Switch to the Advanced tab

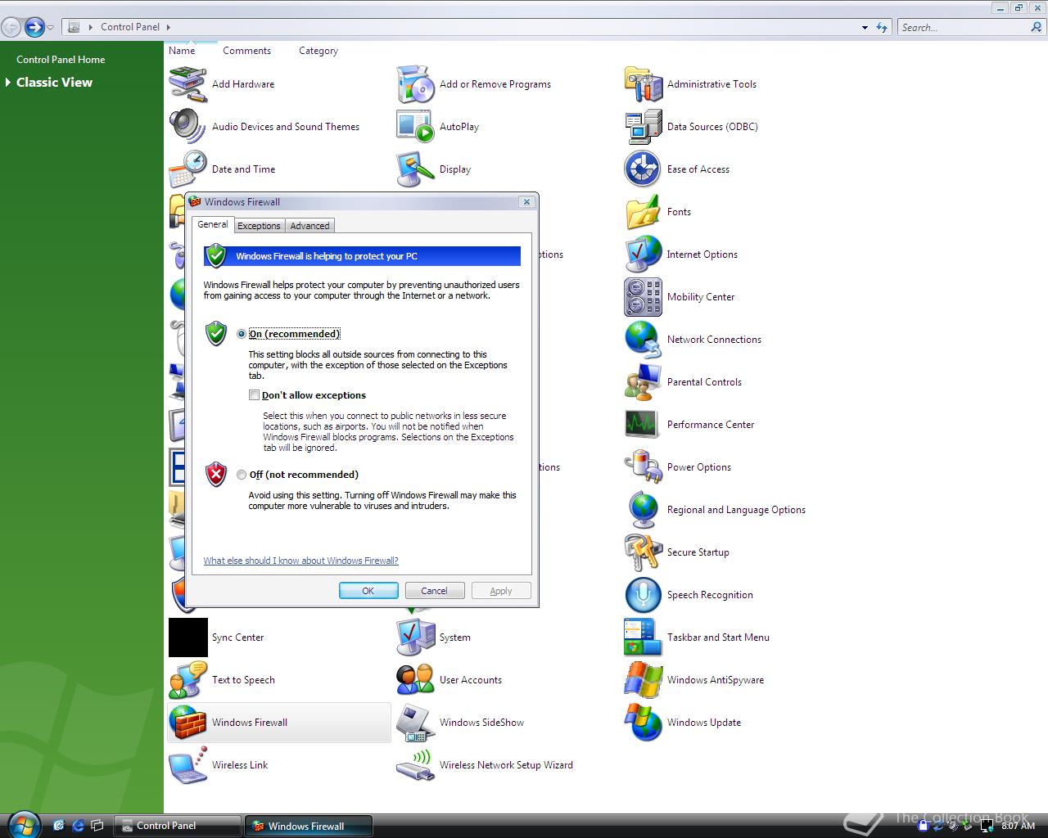click(x=309, y=226)
